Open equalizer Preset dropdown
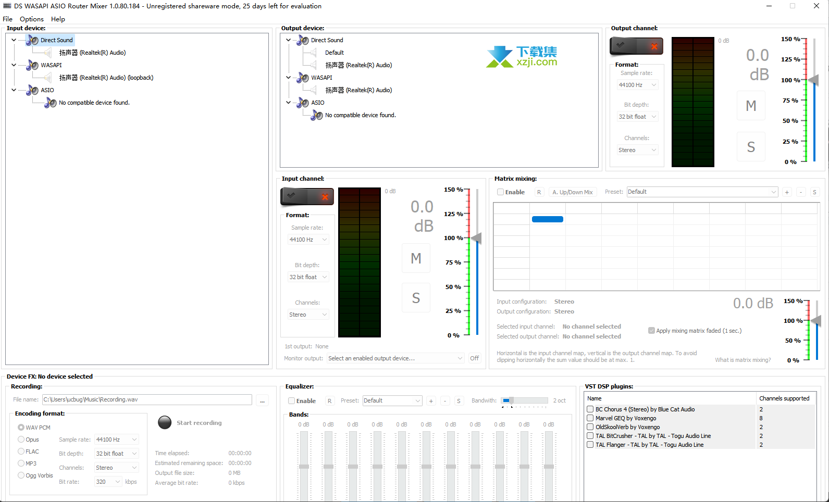829x502 pixels. pos(392,401)
